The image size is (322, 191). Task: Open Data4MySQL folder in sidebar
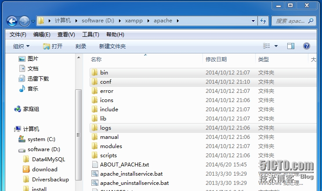pos(44,159)
